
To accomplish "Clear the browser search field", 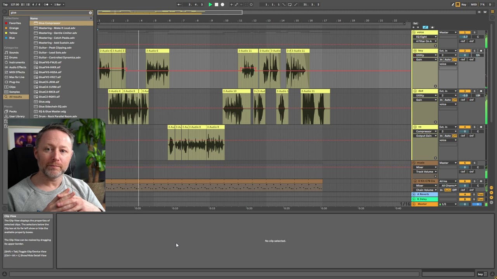I will click(90, 13).
